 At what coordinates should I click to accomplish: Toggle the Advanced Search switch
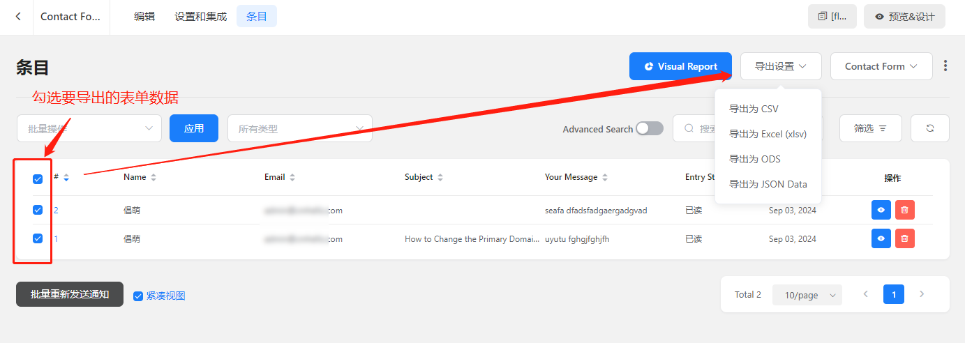tap(649, 129)
